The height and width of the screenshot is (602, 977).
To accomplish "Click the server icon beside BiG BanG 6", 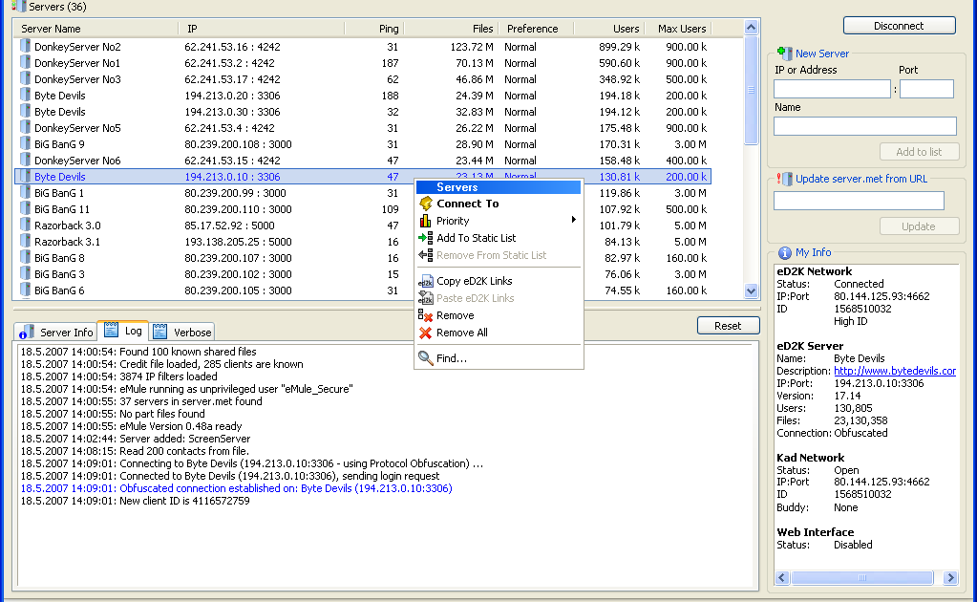I will click(25, 290).
